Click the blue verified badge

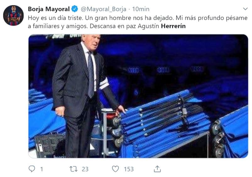pyautogui.click(x=74, y=9)
